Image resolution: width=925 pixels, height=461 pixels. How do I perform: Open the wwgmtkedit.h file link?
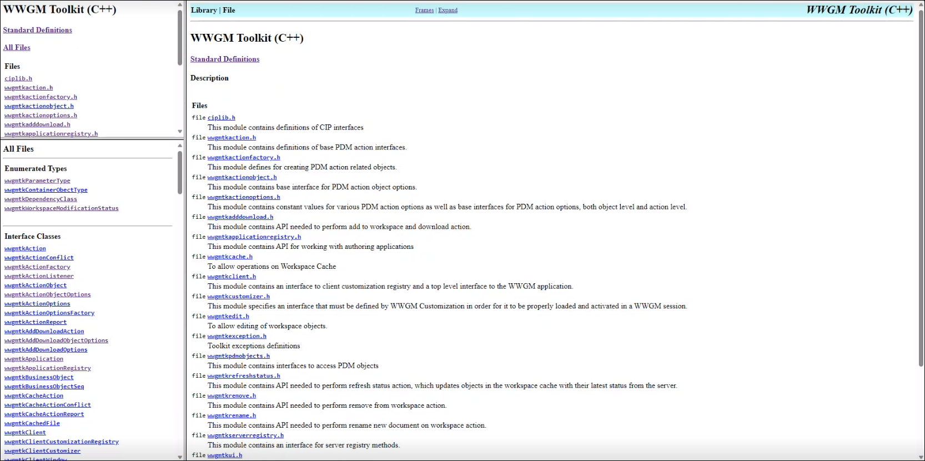click(228, 317)
